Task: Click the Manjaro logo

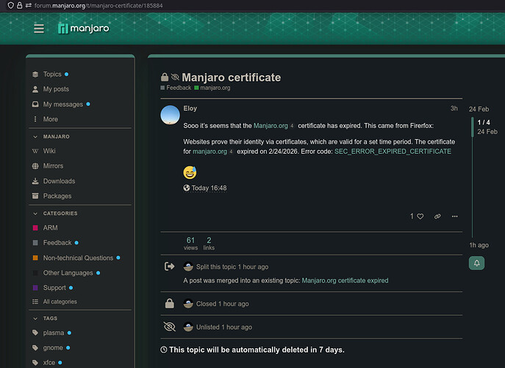Action: click(x=85, y=29)
